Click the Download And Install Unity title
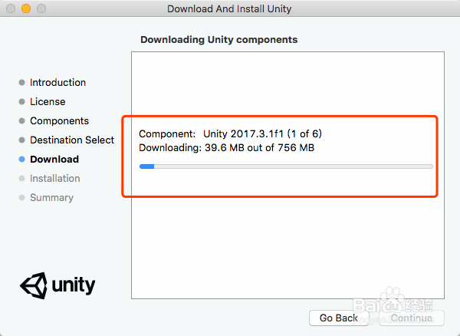 click(x=229, y=8)
